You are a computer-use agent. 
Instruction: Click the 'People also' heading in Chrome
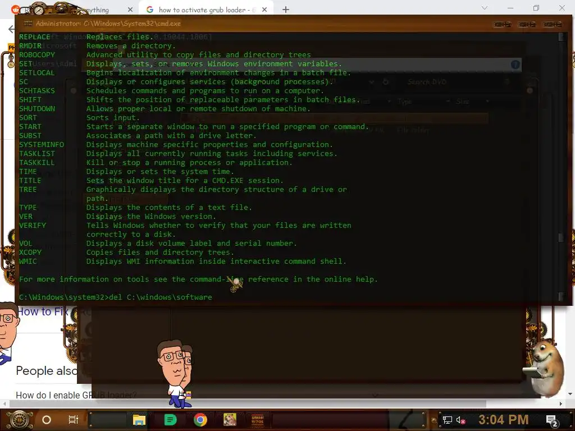point(47,371)
